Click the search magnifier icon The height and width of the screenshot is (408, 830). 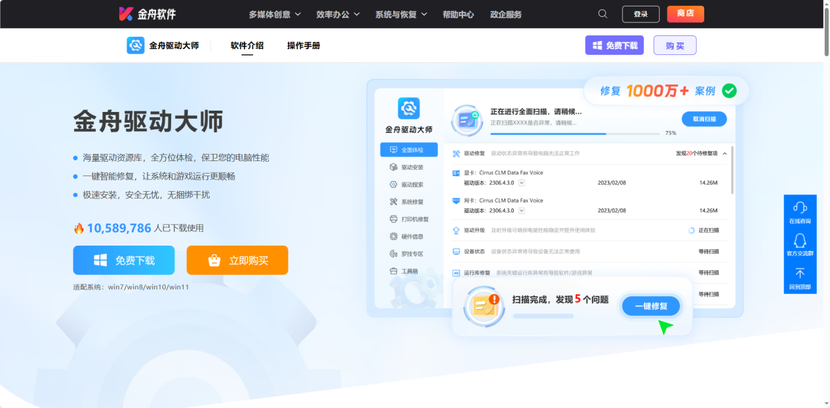pos(602,13)
